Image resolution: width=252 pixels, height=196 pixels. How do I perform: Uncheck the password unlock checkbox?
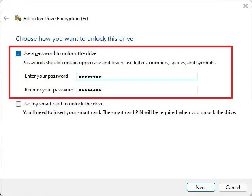[x=18, y=53]
